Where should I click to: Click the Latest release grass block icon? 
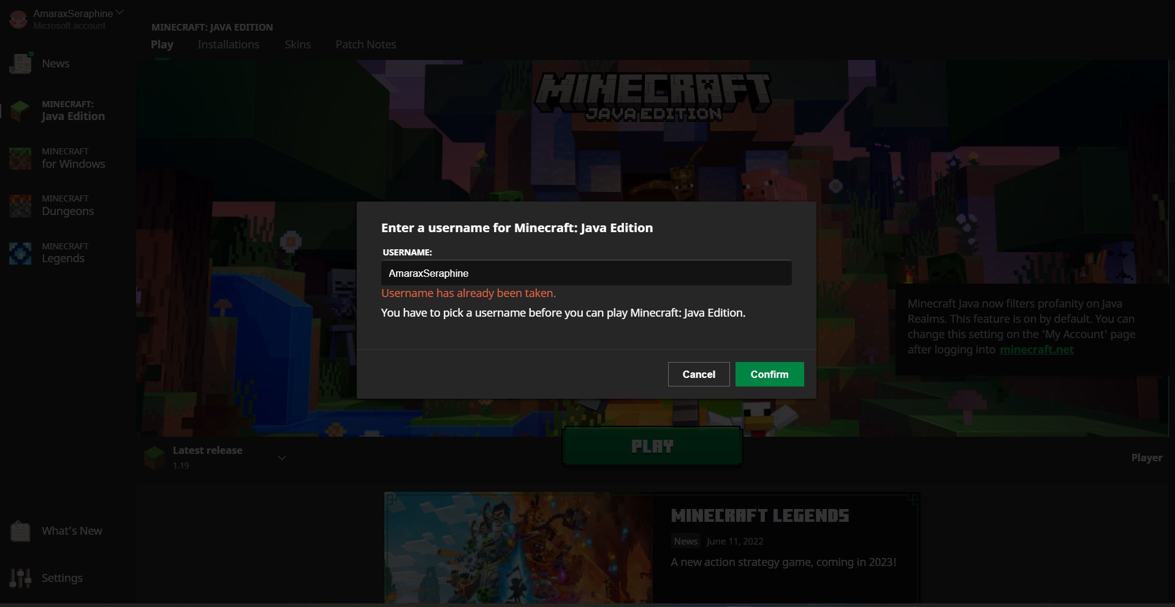154,457
